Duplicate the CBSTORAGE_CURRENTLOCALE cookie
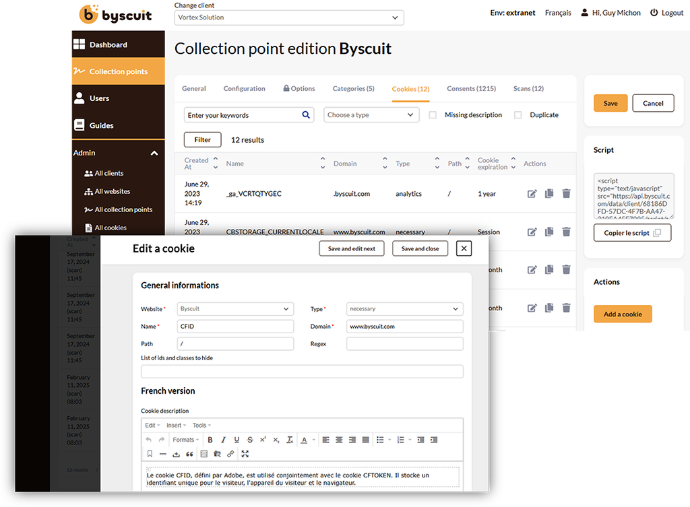Screen dimensions: 690x507 tap(549, 232)
